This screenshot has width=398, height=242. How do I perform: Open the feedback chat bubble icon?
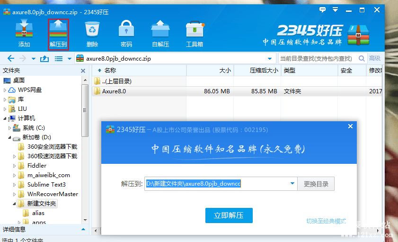[x=322, y=10]
